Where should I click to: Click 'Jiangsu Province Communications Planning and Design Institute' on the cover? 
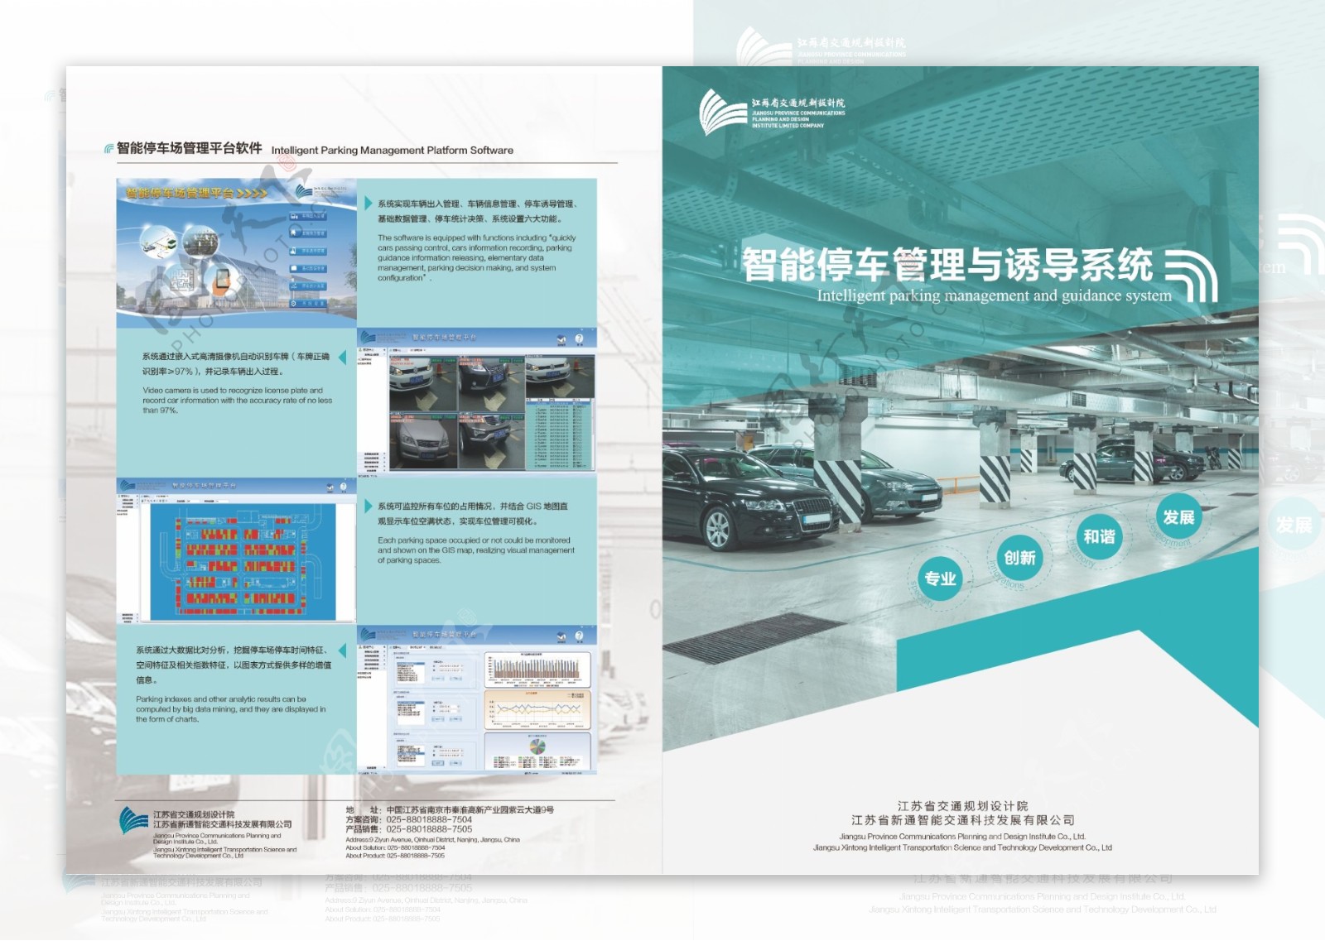961,837
